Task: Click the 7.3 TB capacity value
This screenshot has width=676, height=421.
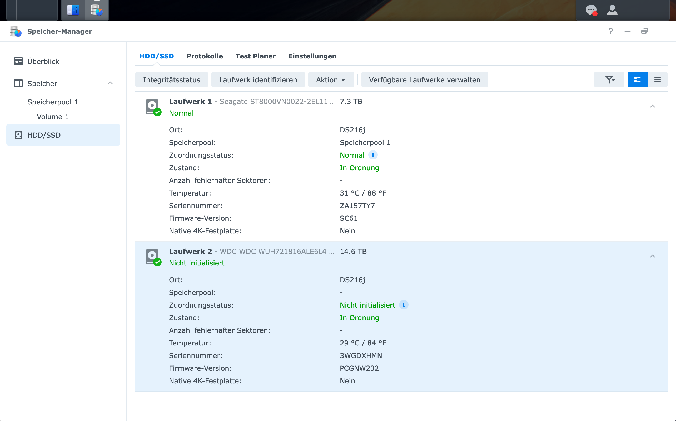Action: (x=351, y=101)
